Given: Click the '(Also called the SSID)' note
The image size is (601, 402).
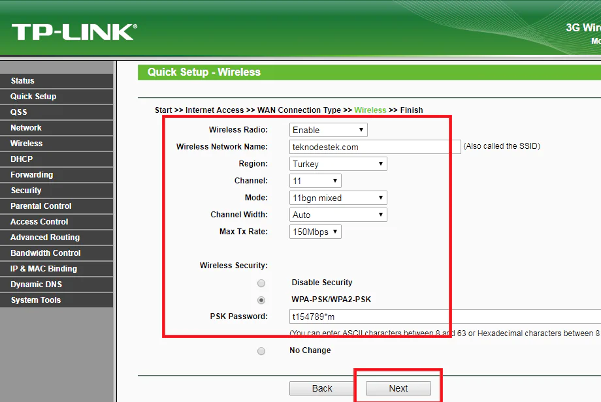Looking at the screenshot, I should click(x=502, y=146).
